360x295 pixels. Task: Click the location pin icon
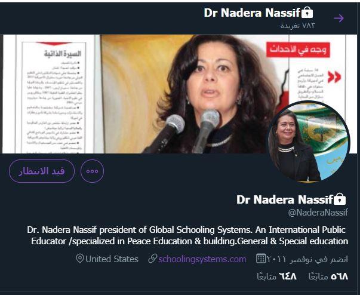pyautogui.click(x=79, y=259)
